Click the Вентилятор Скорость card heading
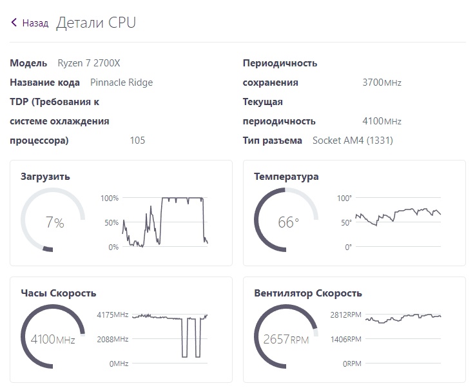Viewport: 475px width, 388px height. click(308, 293)
